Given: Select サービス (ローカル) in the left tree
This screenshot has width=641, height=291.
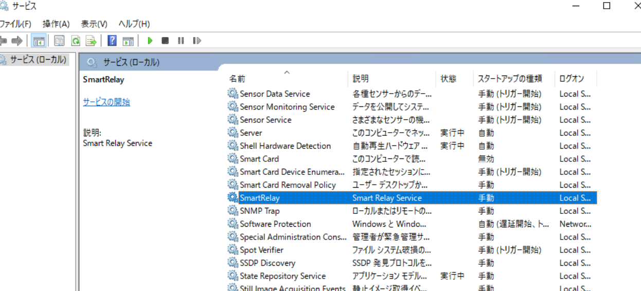Looking at the screenshot, I should 38,60.
